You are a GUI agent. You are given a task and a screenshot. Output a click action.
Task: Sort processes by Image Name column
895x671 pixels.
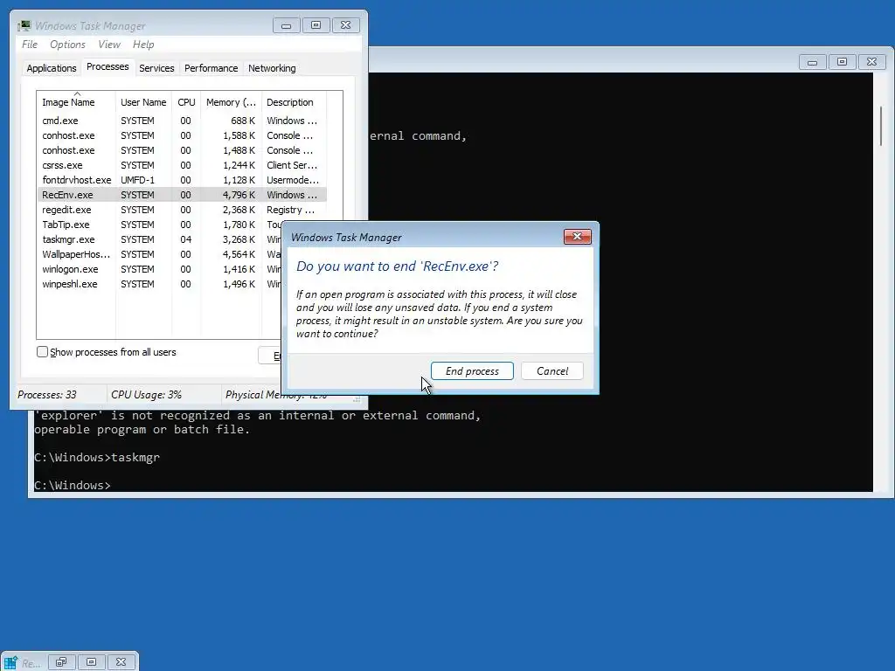tap(76, 102)
